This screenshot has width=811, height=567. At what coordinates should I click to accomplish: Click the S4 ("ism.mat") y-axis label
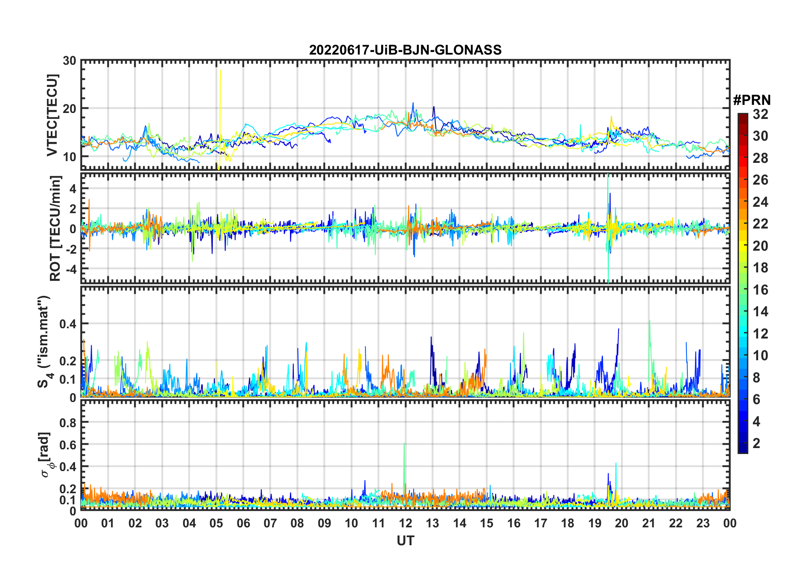[x=44, y=342]
